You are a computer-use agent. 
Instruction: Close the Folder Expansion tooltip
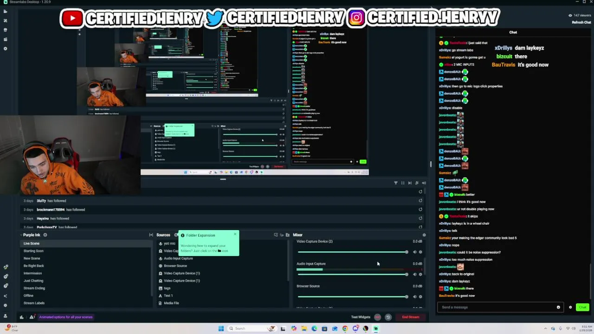tap(235, 234)
